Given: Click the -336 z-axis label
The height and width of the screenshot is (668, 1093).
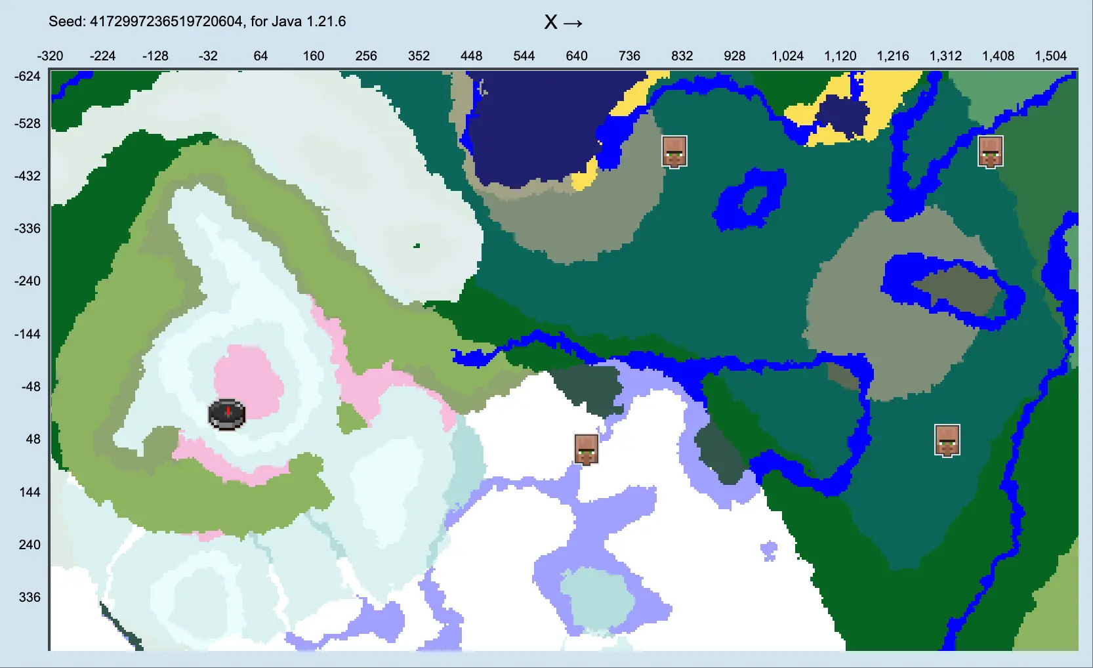Looking at the screenshot, I should pos(28,228).
